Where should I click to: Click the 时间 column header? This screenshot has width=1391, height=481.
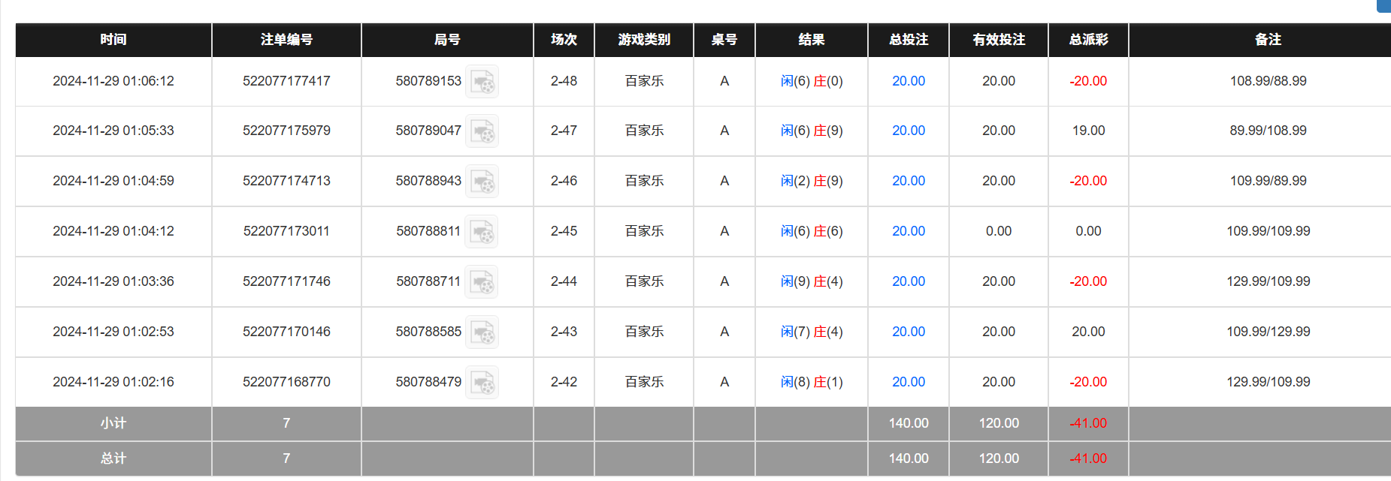click(x=113, y=40)
